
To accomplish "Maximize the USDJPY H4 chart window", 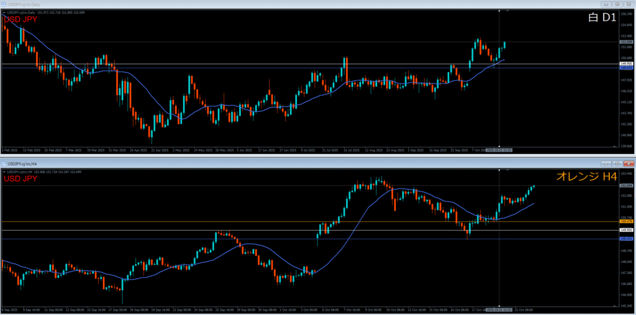I will (x=616, y=163).
